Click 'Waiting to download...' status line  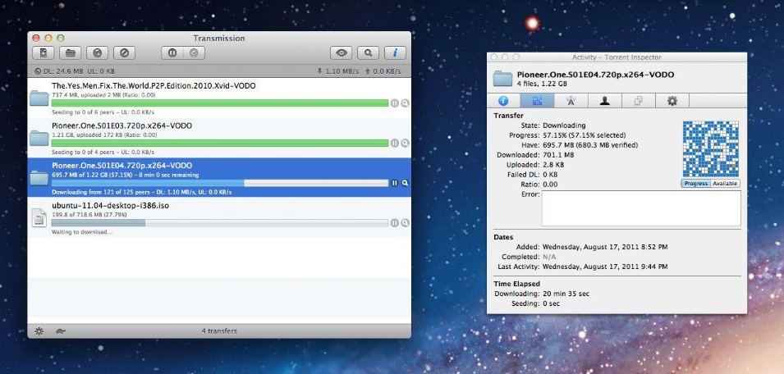(82, 232)
